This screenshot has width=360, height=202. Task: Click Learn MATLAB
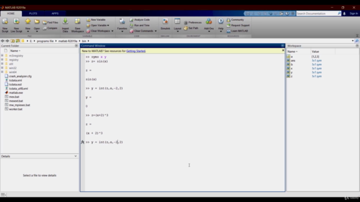237,31
